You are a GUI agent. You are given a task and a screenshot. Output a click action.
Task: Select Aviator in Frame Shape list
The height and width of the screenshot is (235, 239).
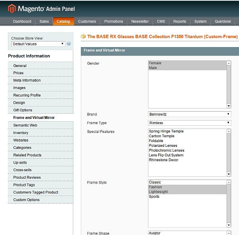[x=187, y=233]
